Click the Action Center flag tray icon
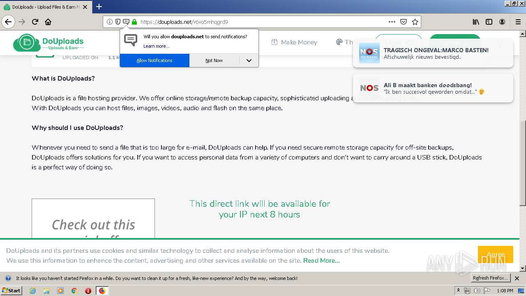The width and height of the screenshot is (526, 296). coord(487,291)
